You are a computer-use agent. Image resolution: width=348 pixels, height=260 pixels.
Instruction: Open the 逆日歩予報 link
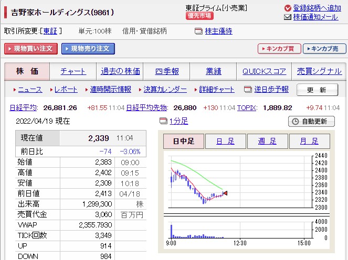(x=271, y=90)
